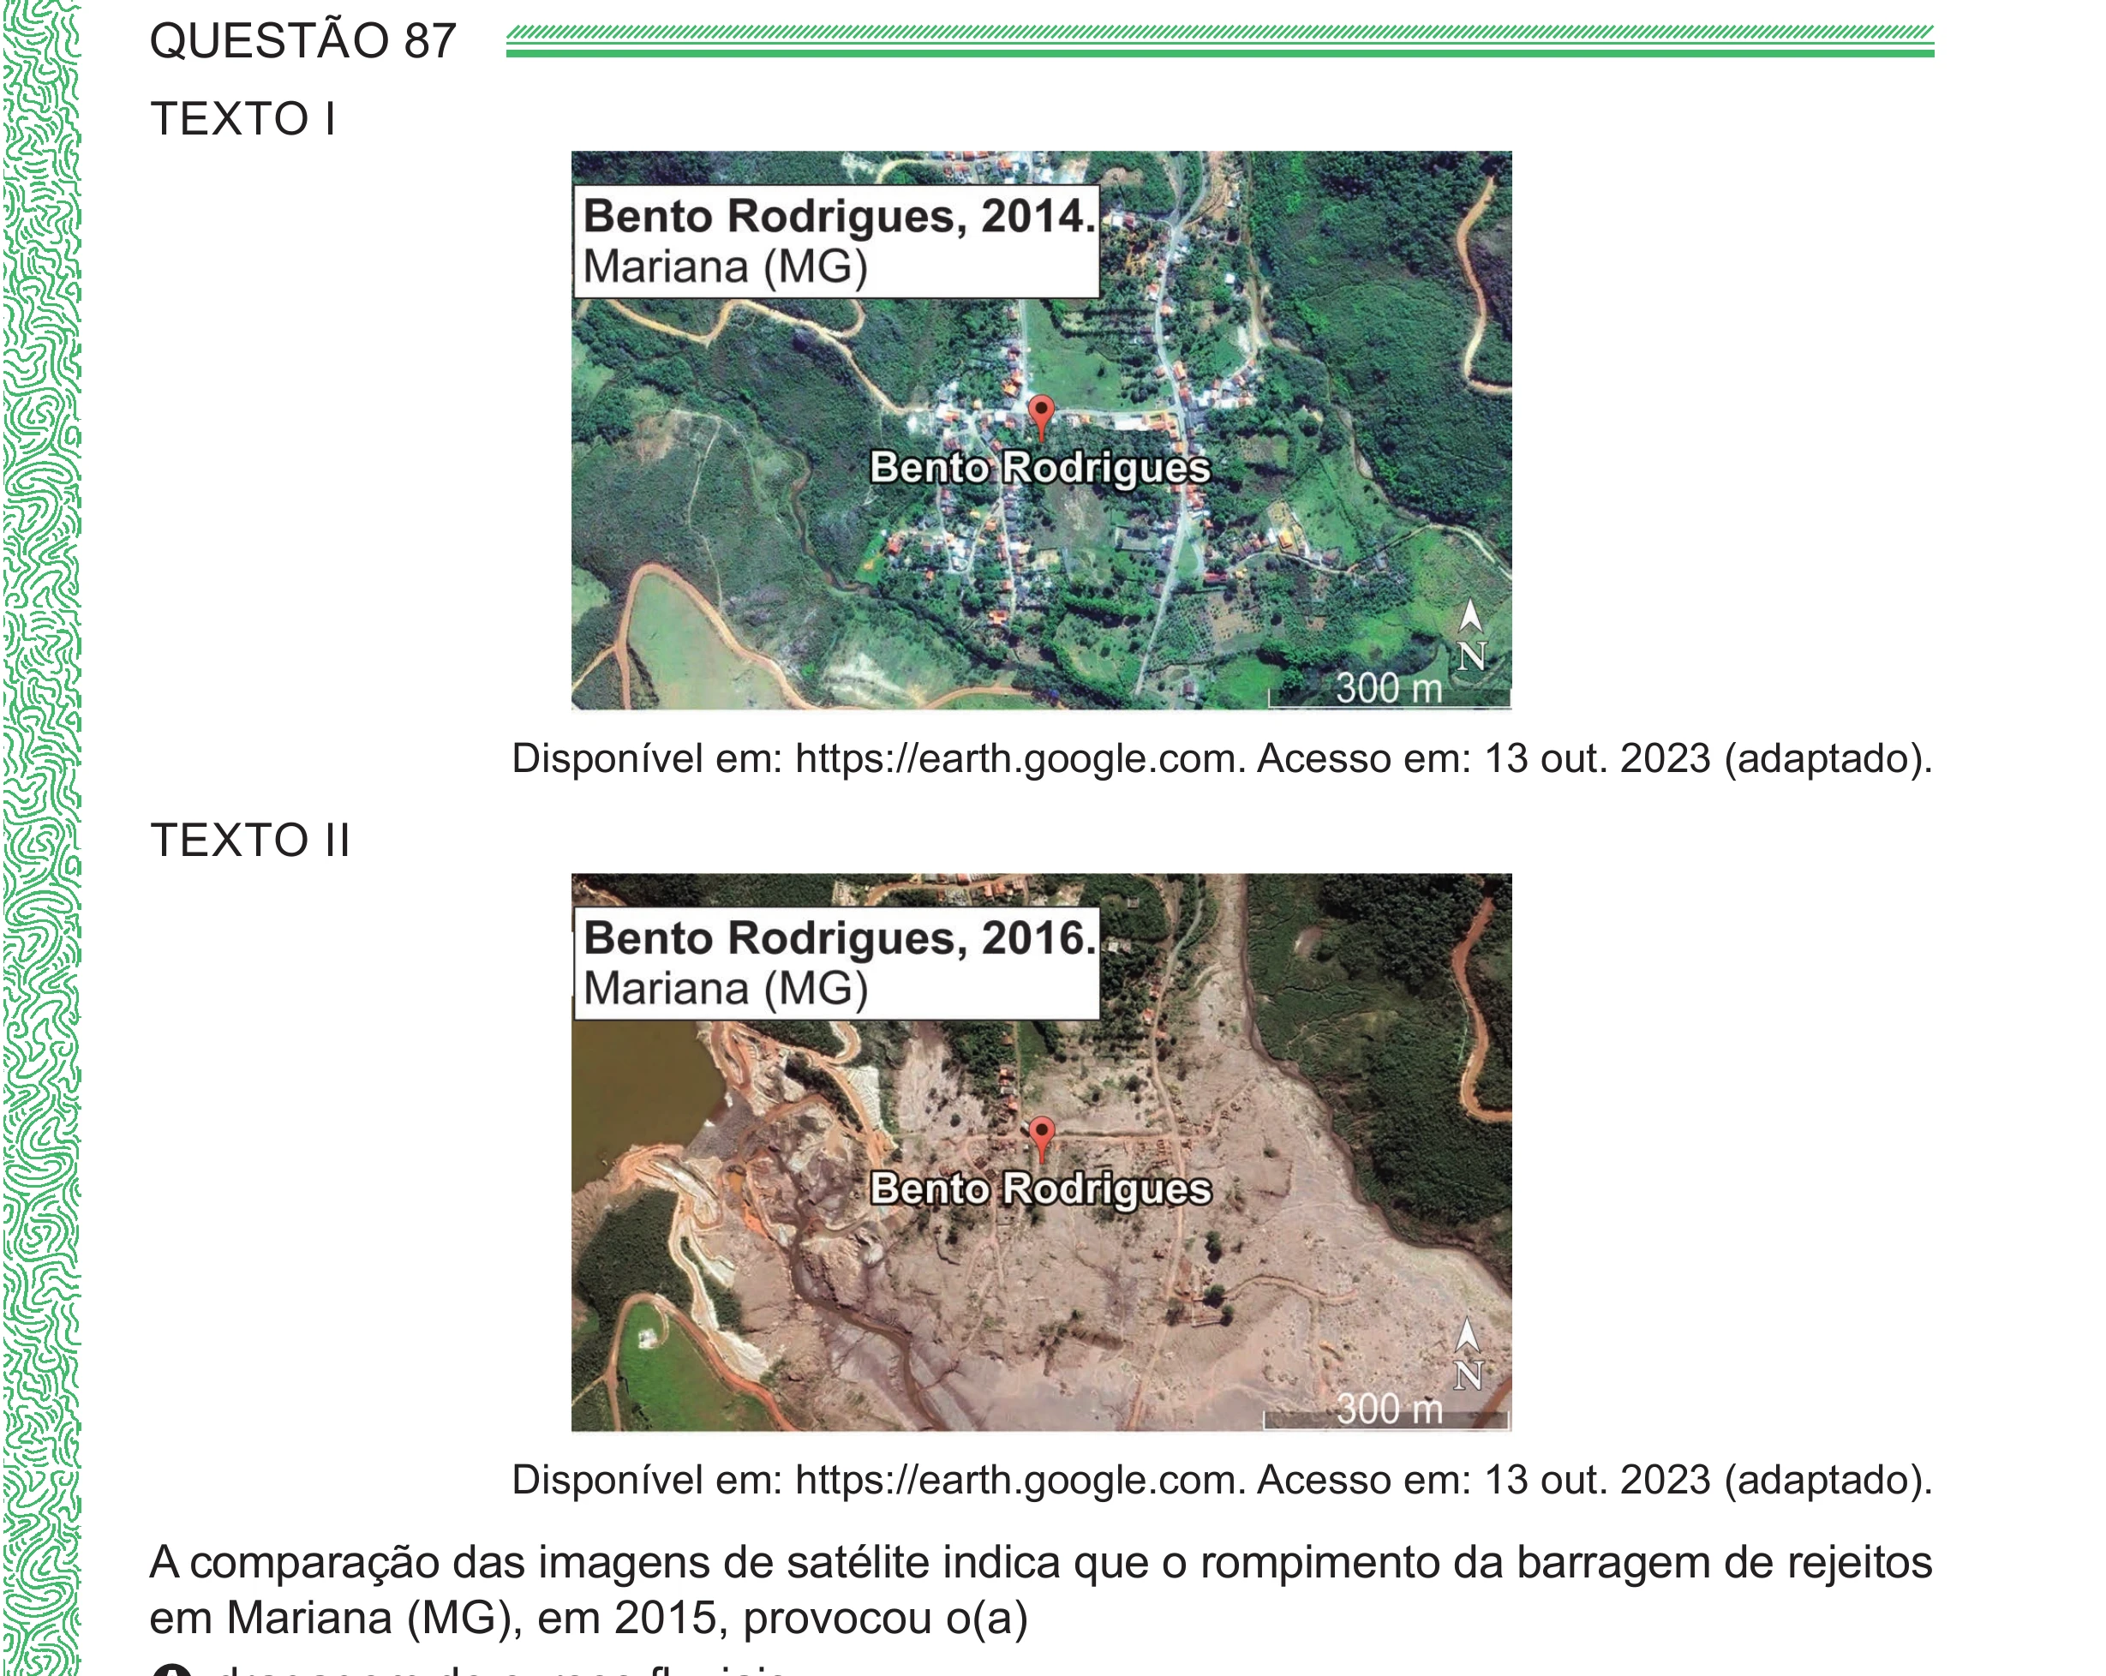Click the north arrow in the 2014 satellite image
Screen dimensions: 2106x1676
1471,637
